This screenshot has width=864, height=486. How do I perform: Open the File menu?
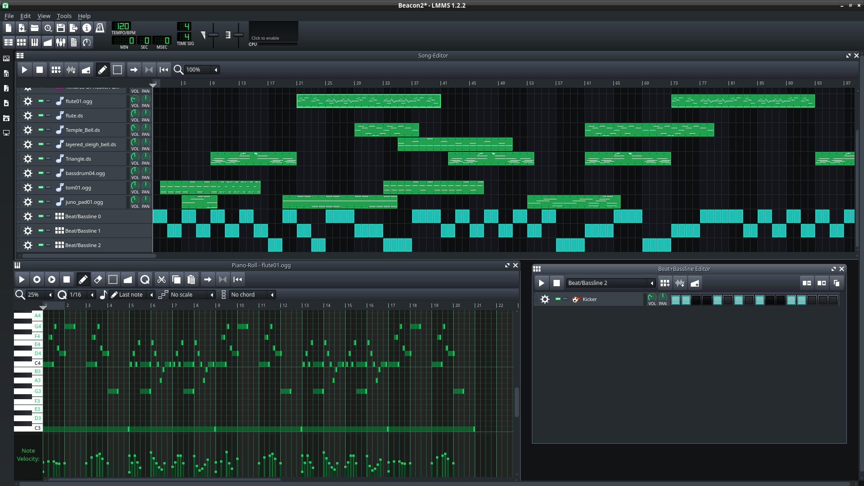tap(9, 16)
